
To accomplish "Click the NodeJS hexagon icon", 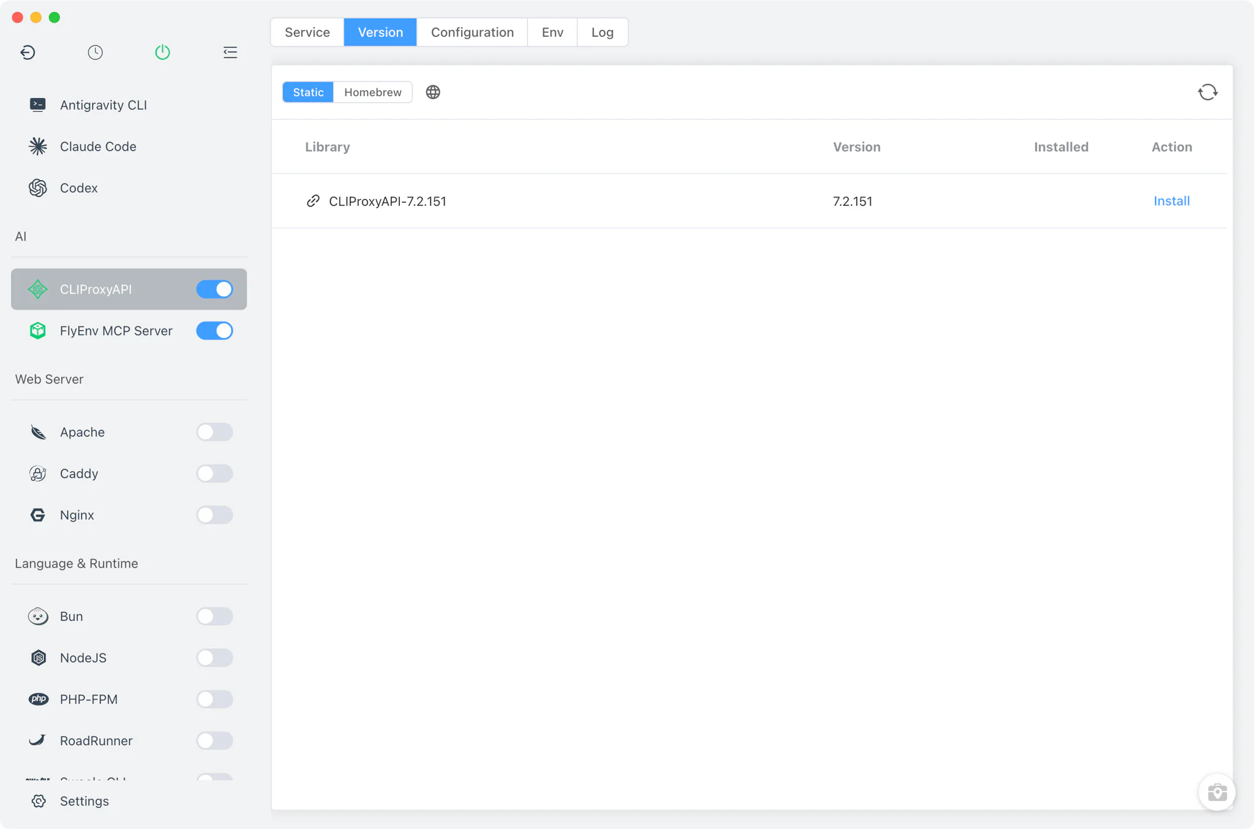I will (38, 658).
